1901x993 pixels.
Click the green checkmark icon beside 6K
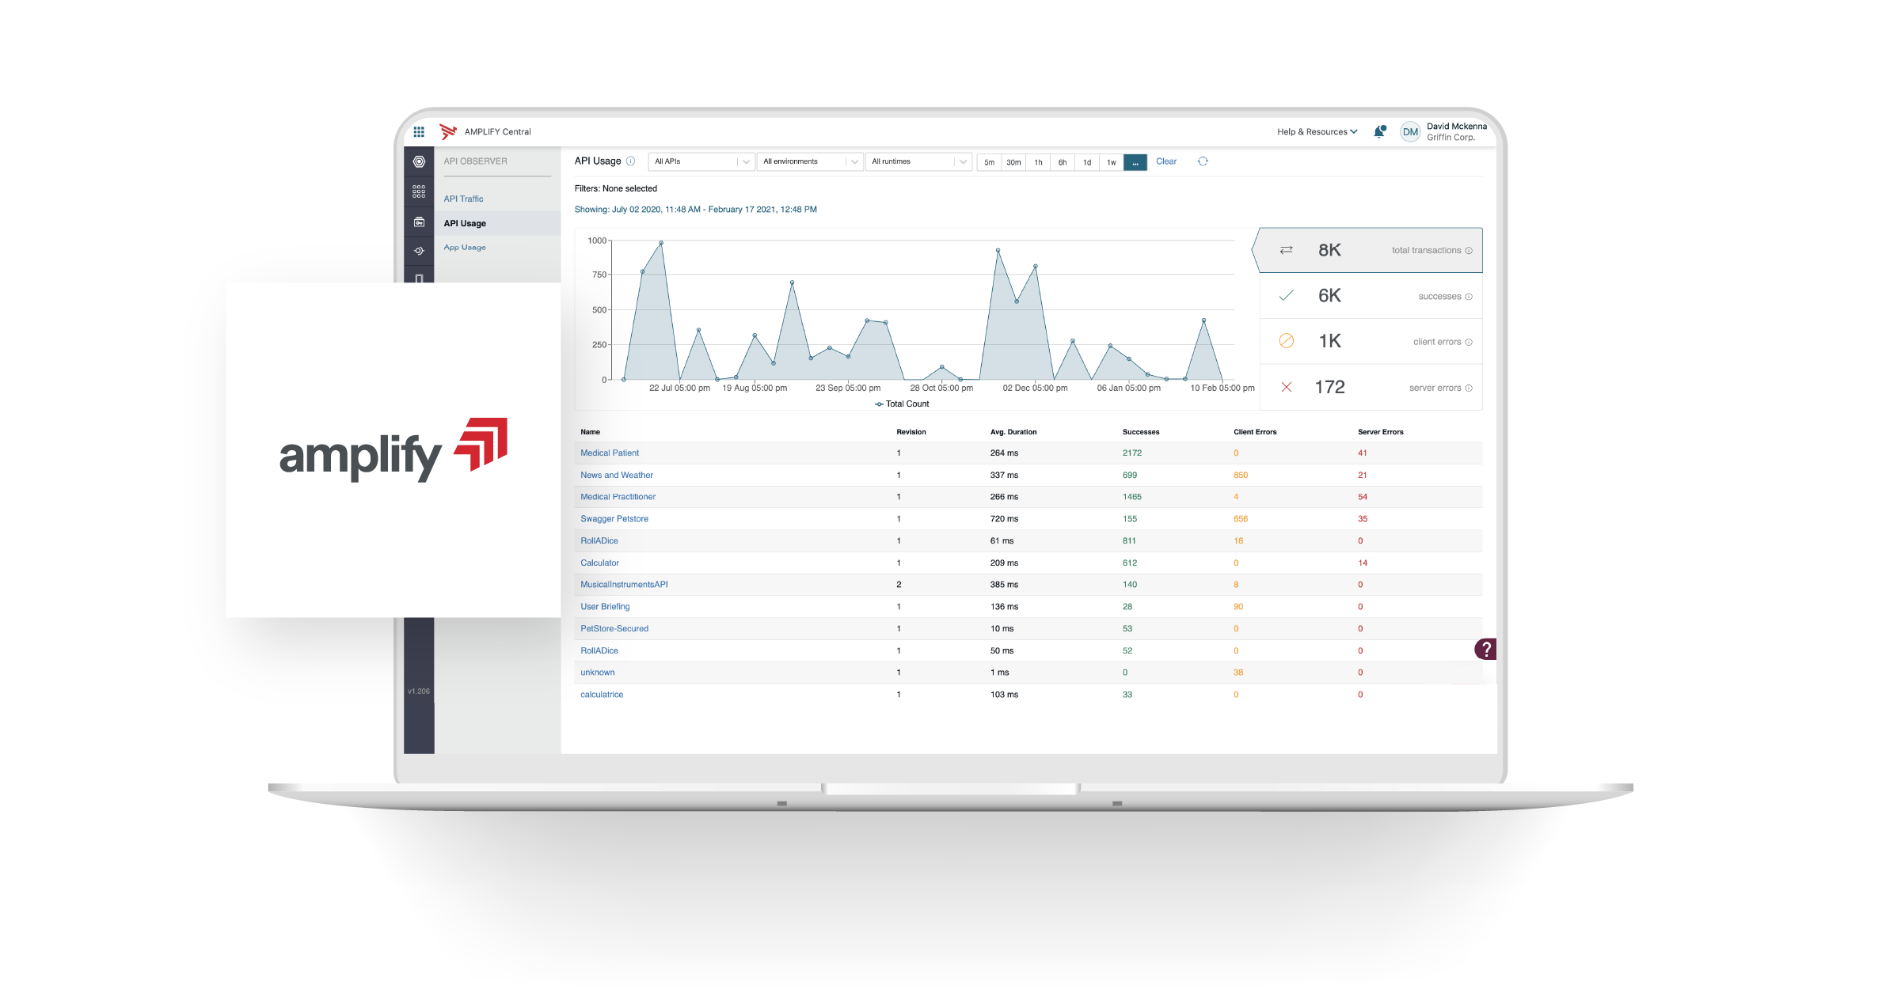(x=1287, y=295)
